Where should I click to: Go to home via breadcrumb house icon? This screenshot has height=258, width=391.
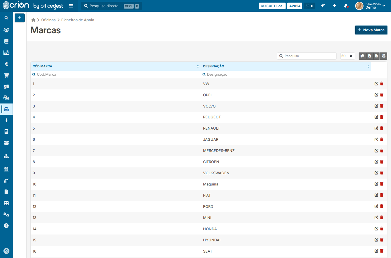pyautogui.click(x=33, y=20)
